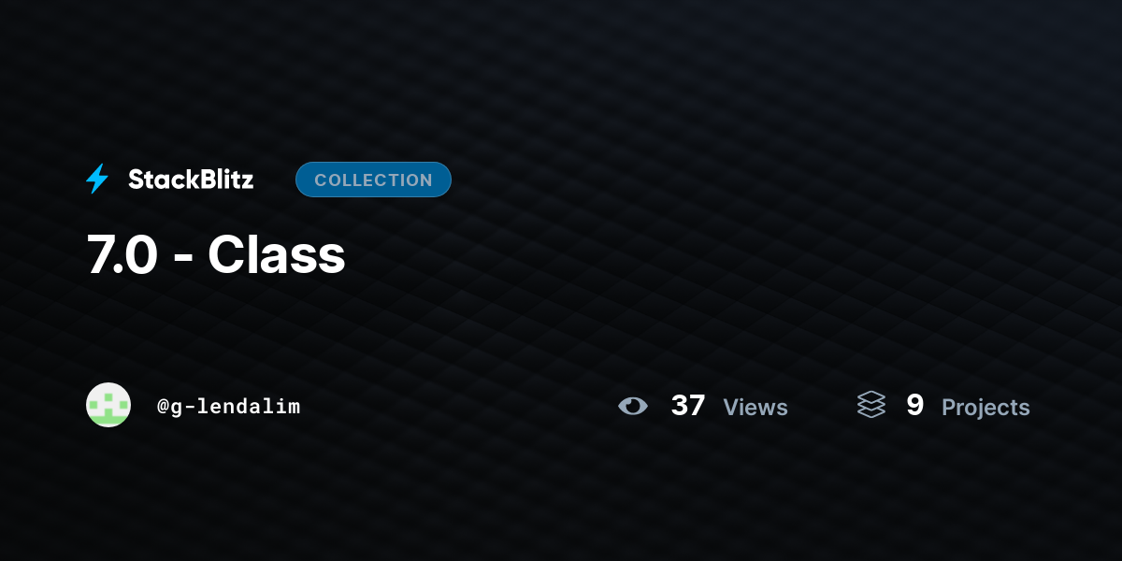Click the Projects label
Image resolution: width=1122 pixels, height=561 pixels.
(985, 408)
